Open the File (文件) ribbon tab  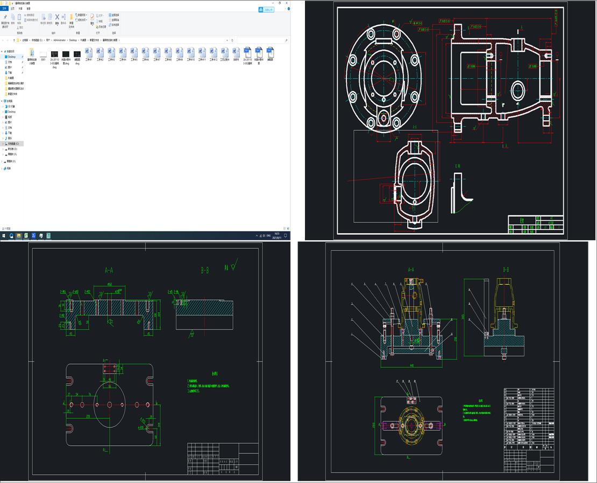point(4,9)
